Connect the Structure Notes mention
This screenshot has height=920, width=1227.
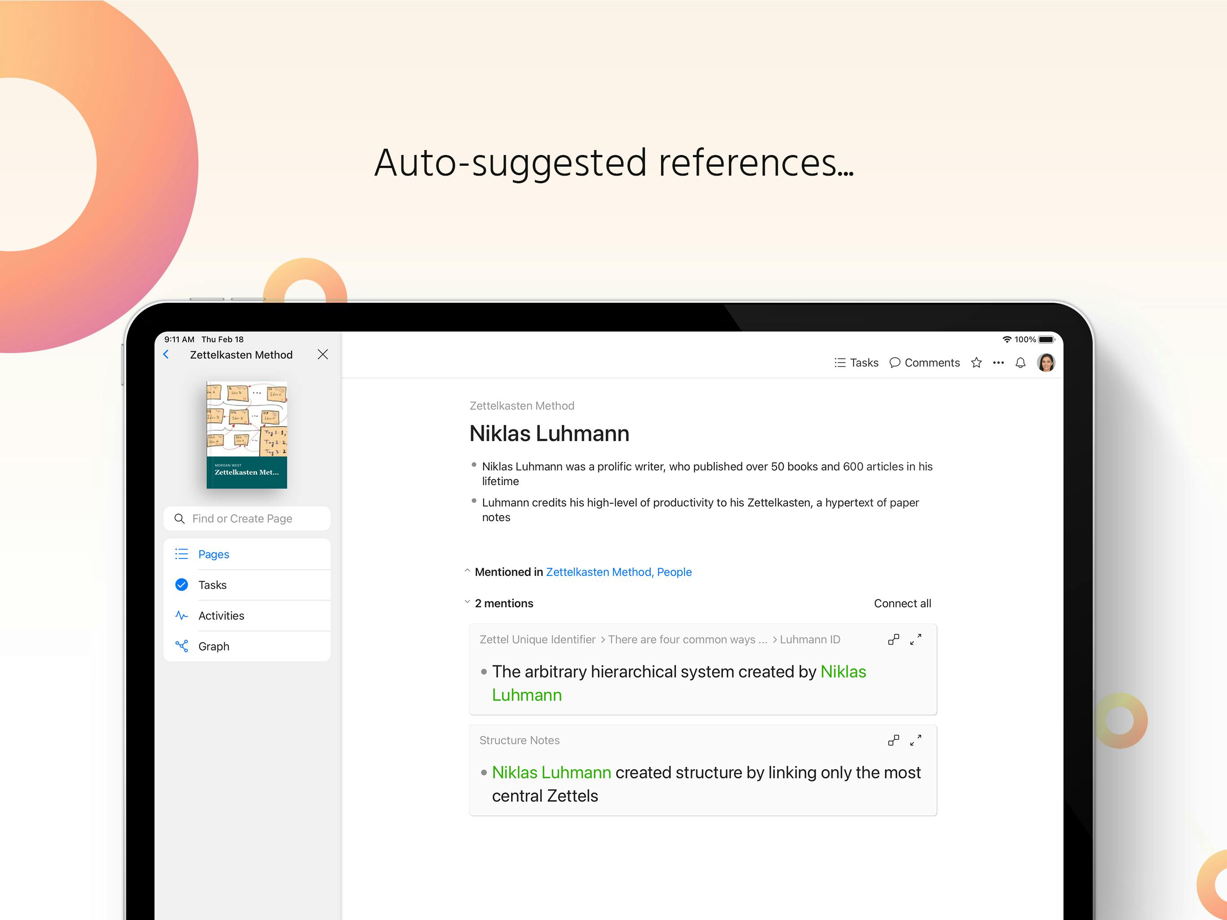pyautogui.click(x=894, y=740)
